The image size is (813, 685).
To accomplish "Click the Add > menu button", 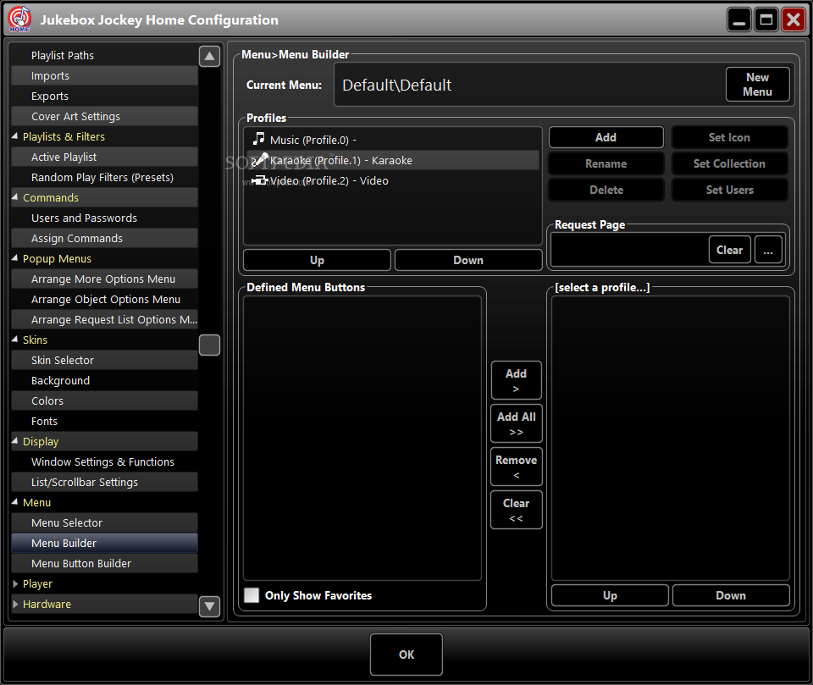I will tap(516, 380).
